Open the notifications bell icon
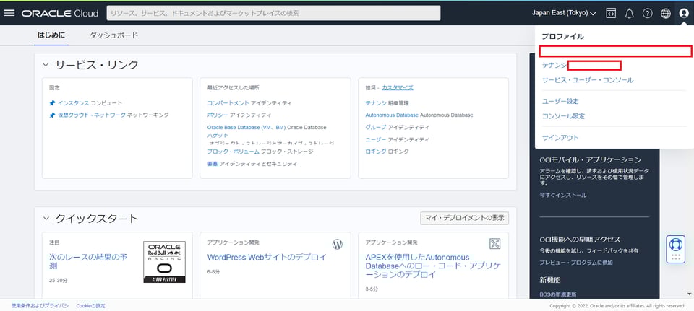Image resolution: width=694 pixels, height=311 pixels. 629,13
